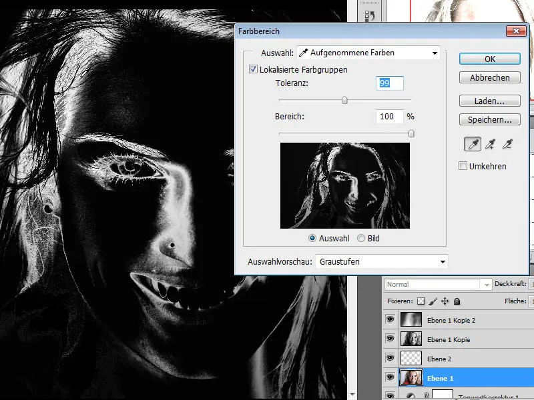Click the Speichern... button

490,120
